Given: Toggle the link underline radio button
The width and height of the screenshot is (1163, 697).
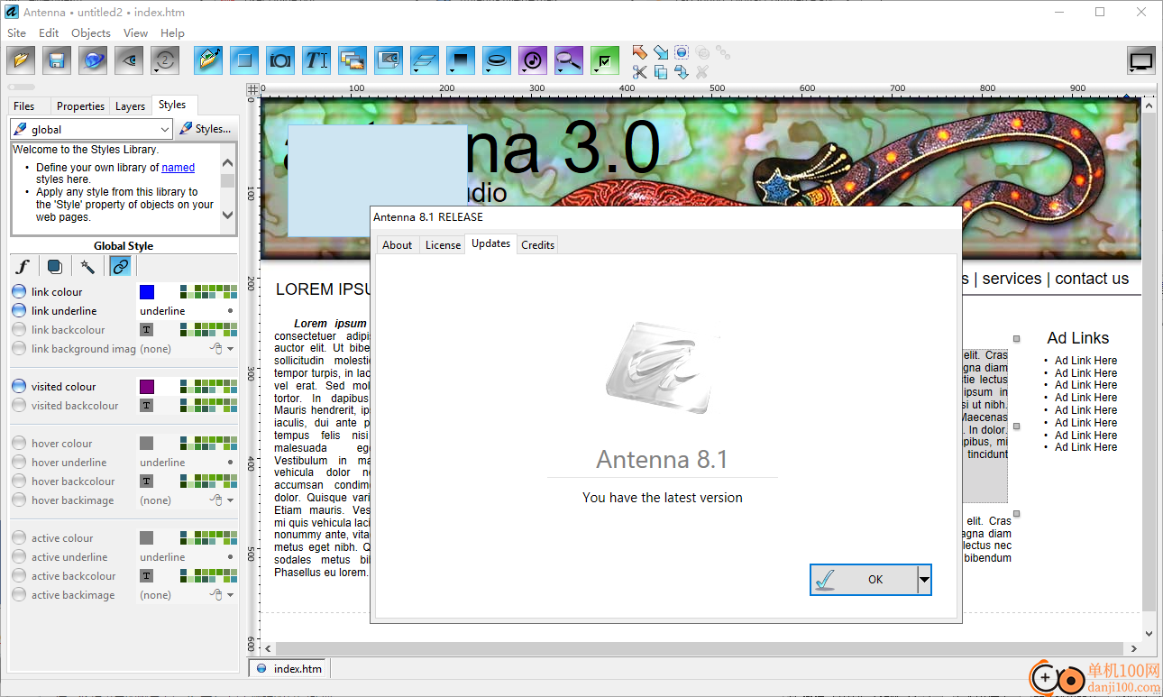Looking at the screenshot, I should pyautogui.click(x=19, y=310).
